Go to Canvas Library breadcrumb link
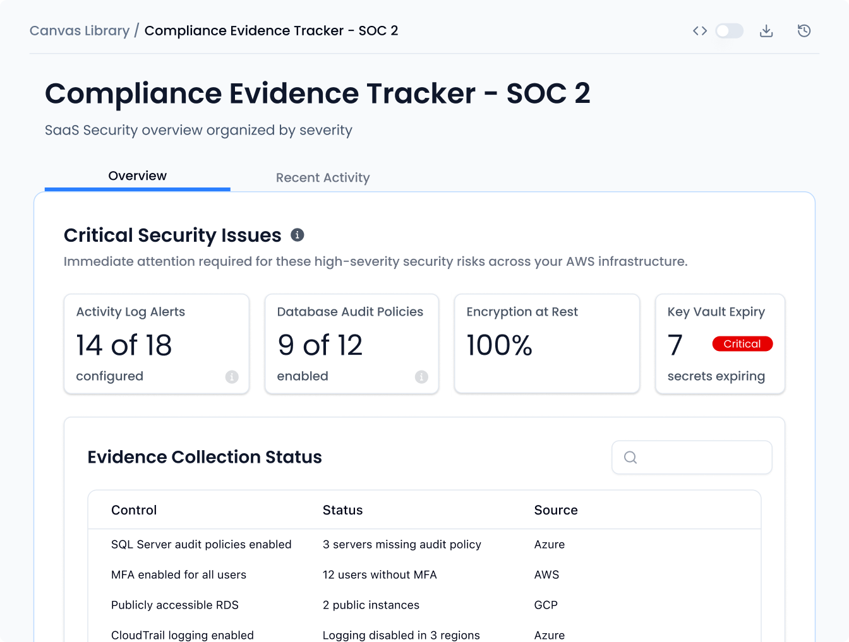Image resolution: width=849 pixels, height=642 pixels. [80, 31]
